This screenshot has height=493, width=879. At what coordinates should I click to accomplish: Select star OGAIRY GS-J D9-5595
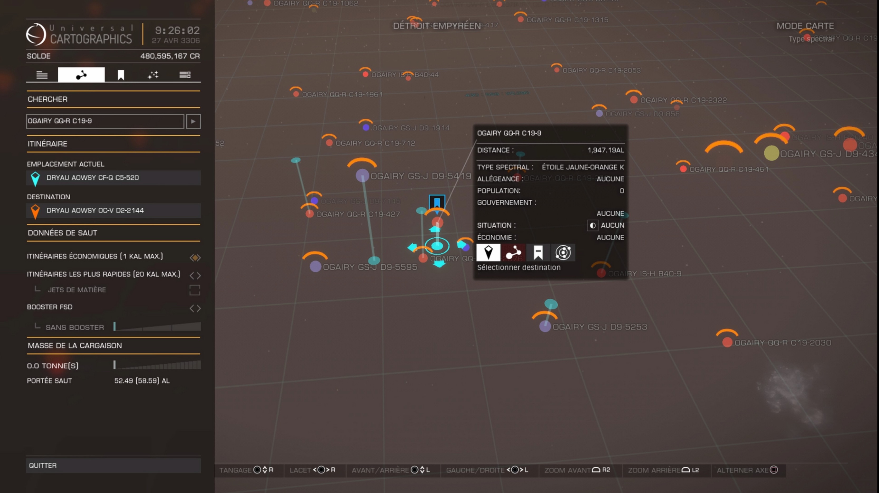(315, 267)
